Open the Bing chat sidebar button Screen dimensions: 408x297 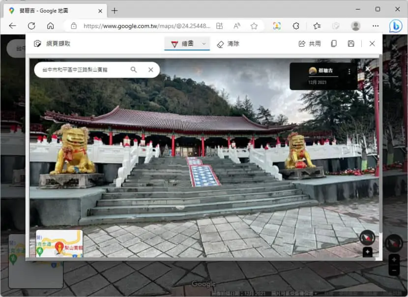[396, 26]
